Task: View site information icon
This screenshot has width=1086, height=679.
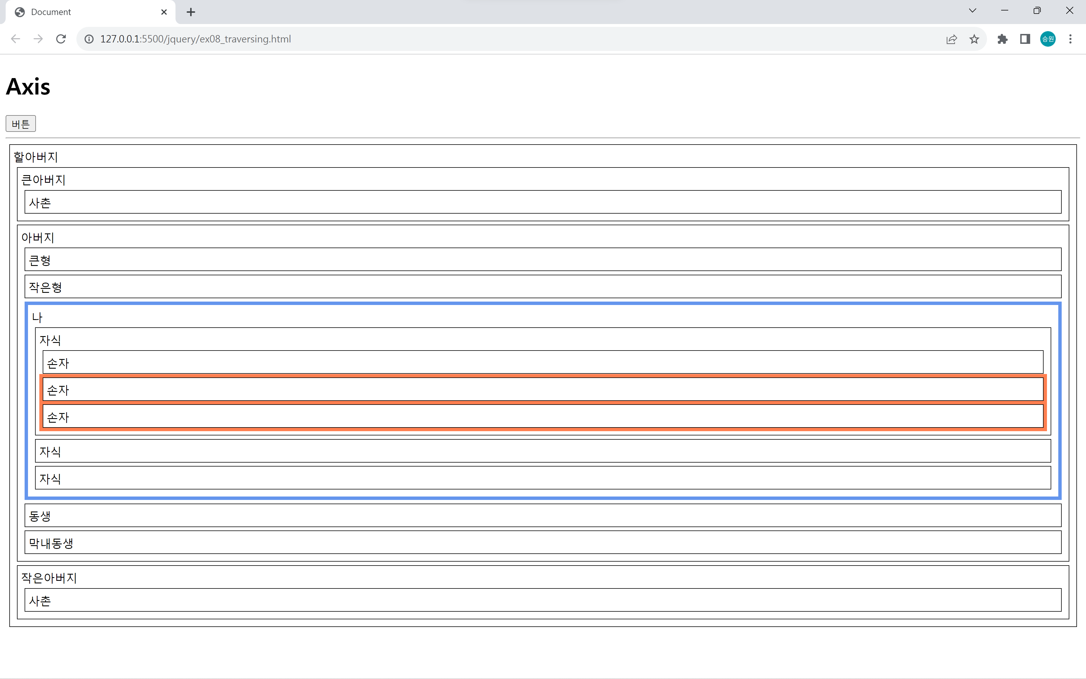Action: [x=89, y=39]
